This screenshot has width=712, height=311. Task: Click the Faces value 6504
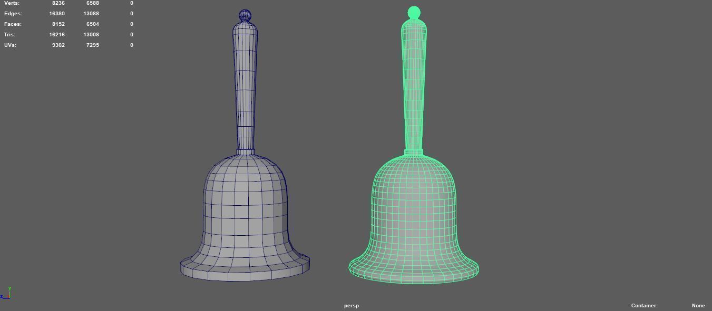(93, 24)
